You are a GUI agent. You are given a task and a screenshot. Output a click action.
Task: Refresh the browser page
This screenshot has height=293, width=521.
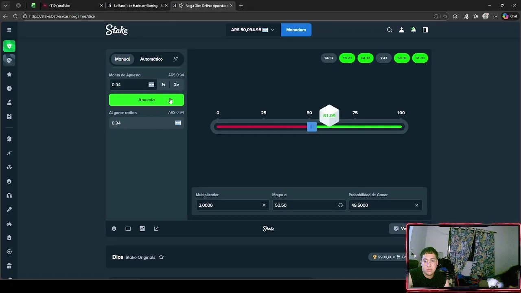pos(15,16)
